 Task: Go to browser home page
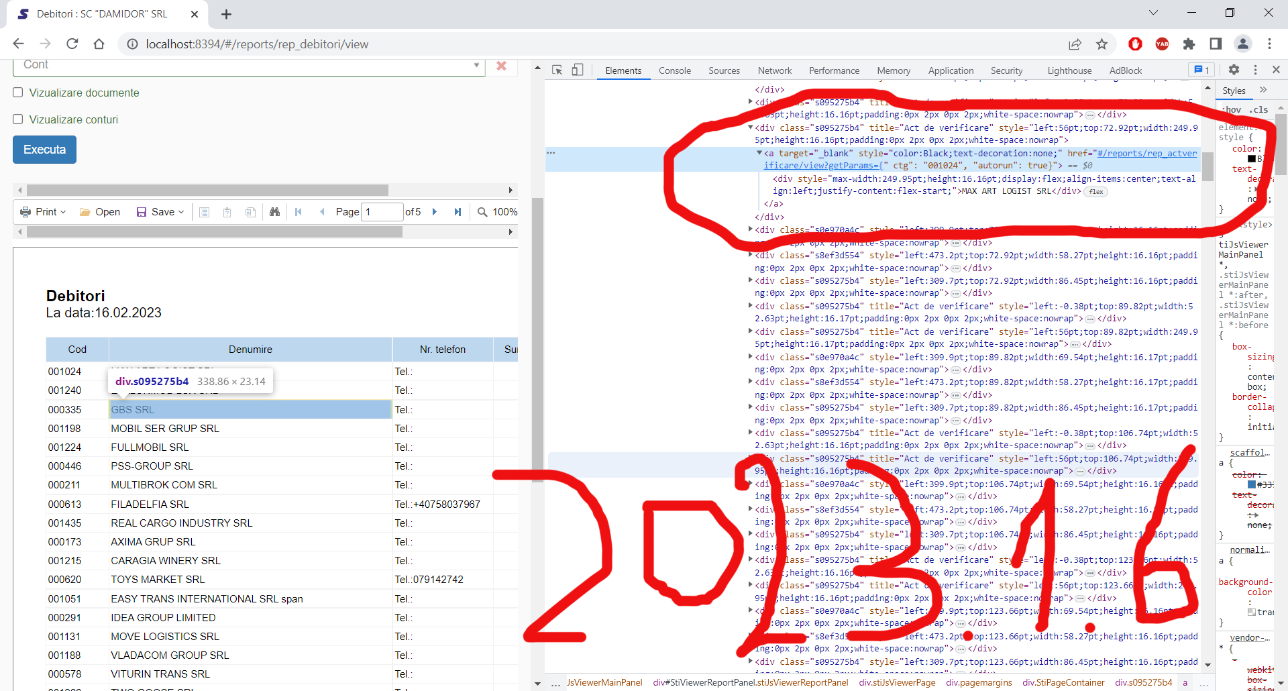click(x=99, y=44)
